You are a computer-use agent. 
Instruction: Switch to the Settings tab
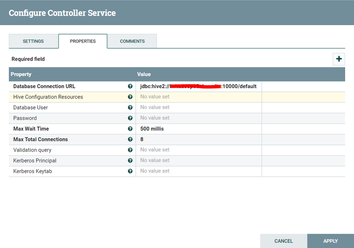click(x=33, y=41)
